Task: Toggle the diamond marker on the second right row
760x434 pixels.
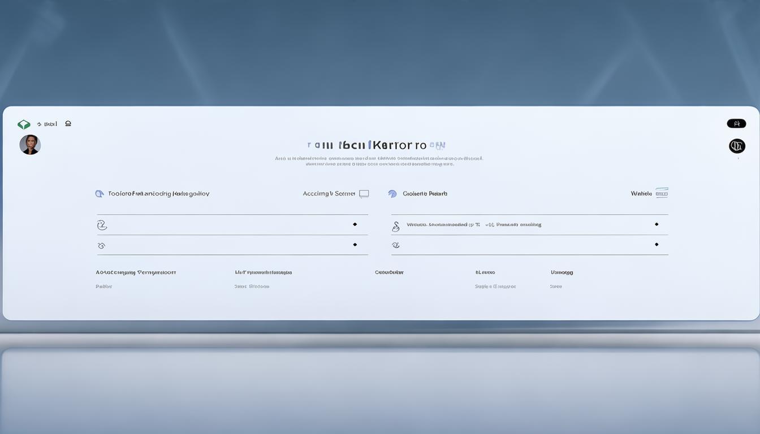Action: 657,245
